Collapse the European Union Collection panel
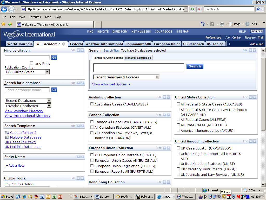This screenshot has height=200, width=266. (164, 148)
